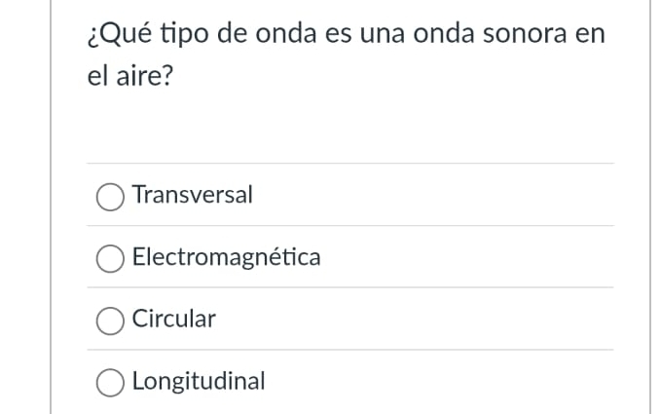Click the Circular answer label text
This screenshot has height=414, width=661.
[173, 320]
